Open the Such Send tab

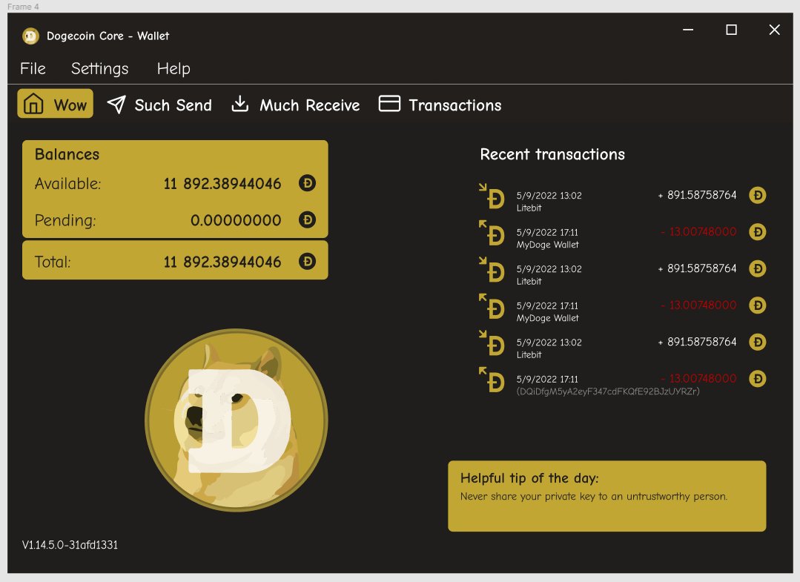coord(159,105)
